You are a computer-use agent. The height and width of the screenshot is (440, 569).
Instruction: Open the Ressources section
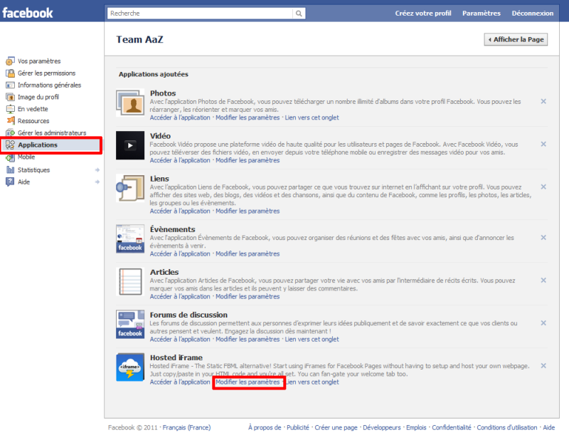tap(33, 120)
